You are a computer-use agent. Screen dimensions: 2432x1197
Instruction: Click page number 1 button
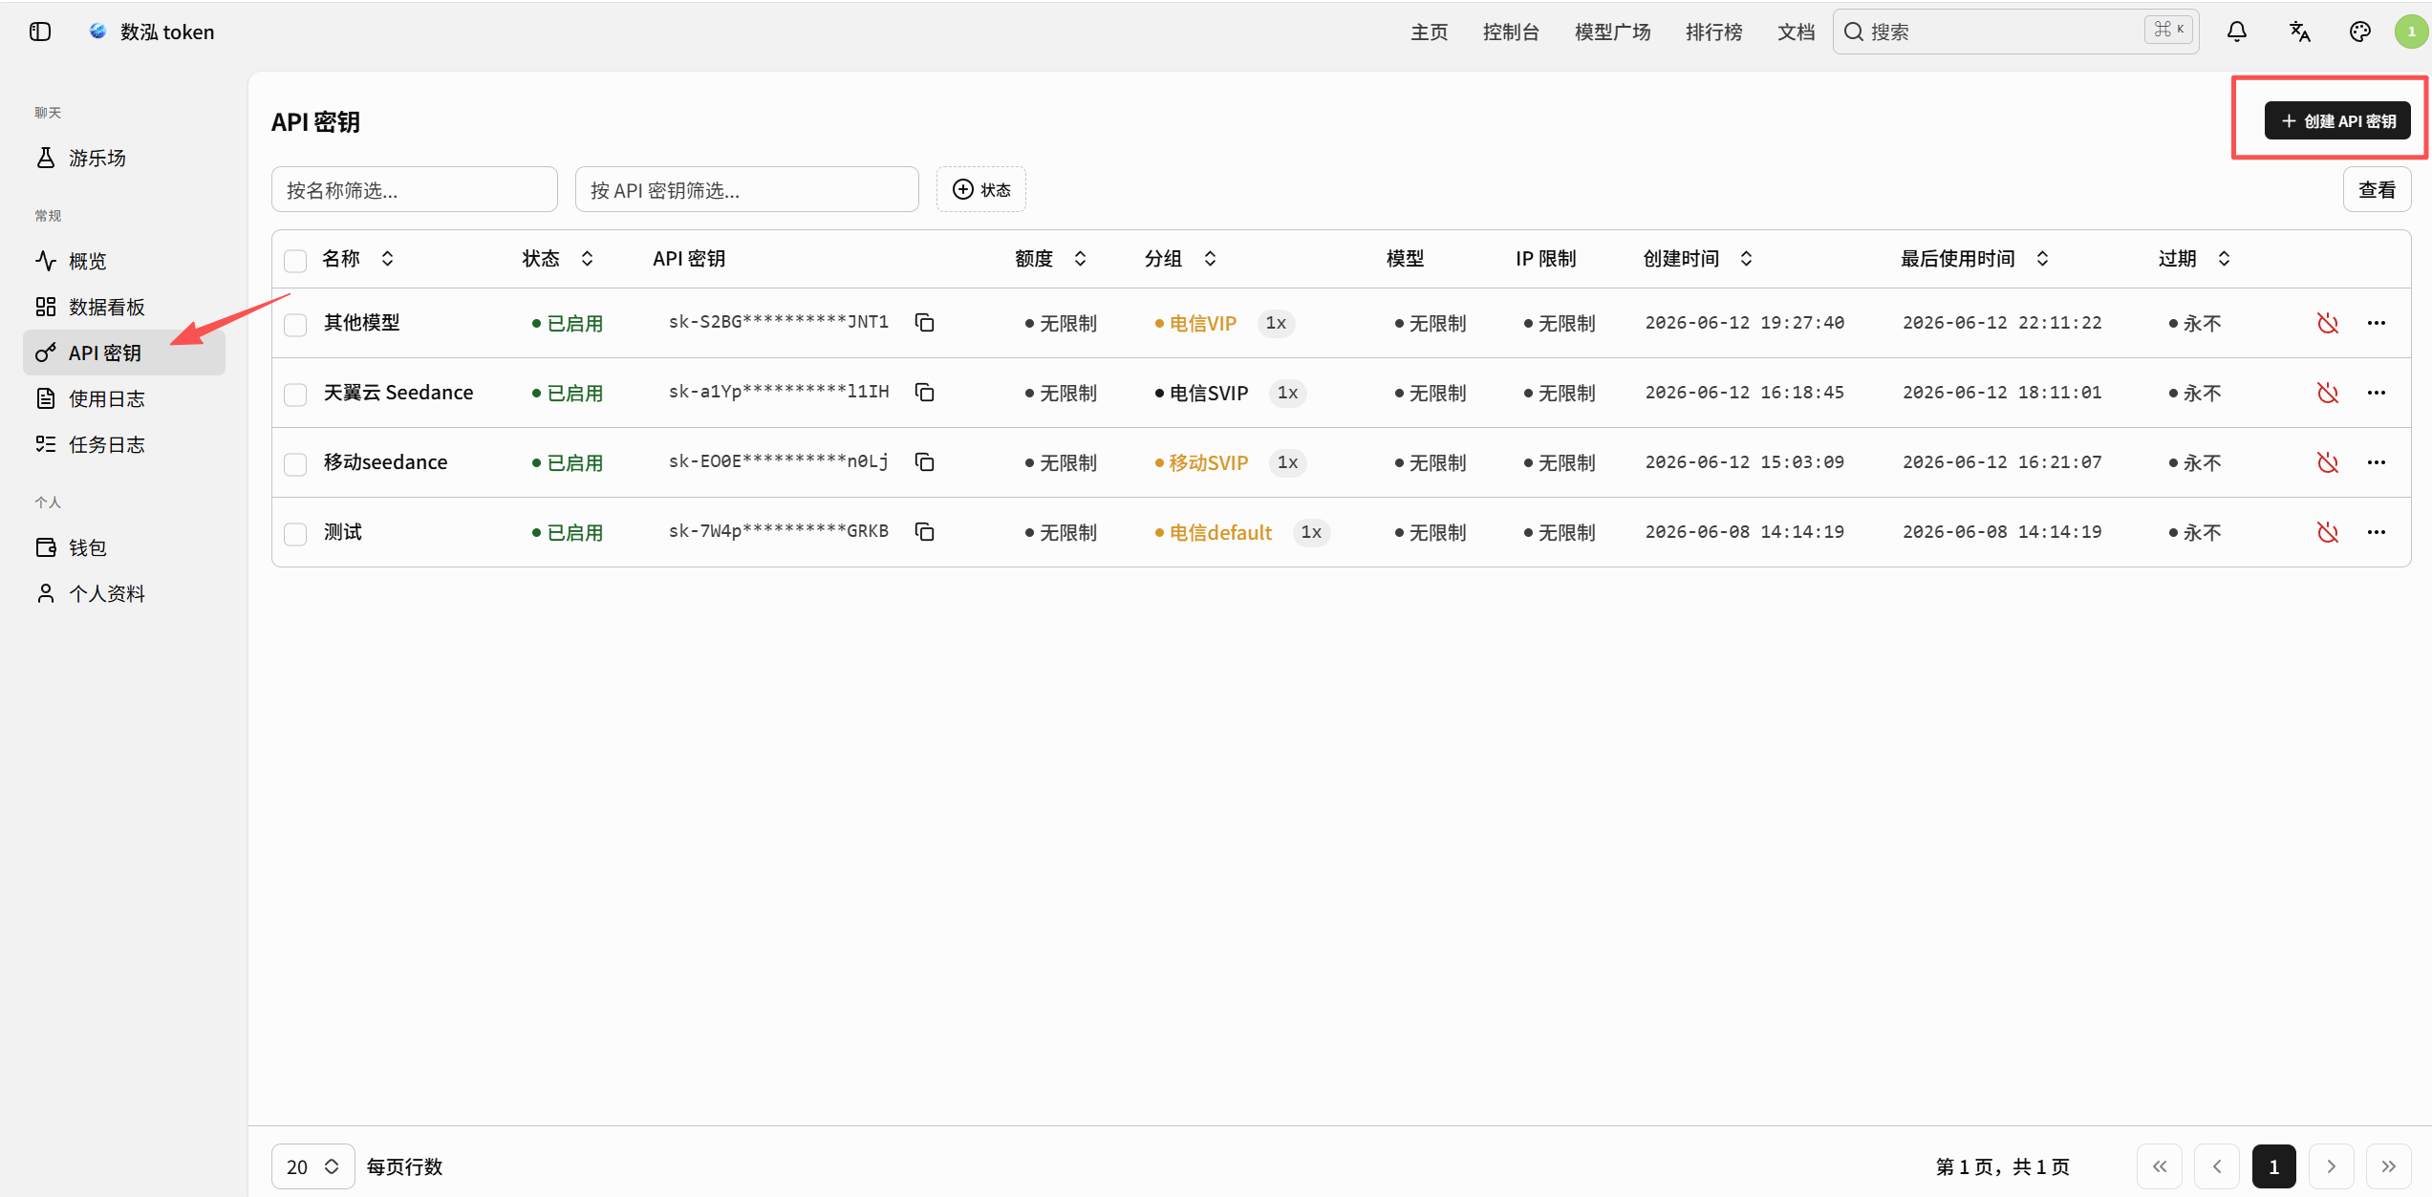pyautogui.click(x=2274, y=1166)
